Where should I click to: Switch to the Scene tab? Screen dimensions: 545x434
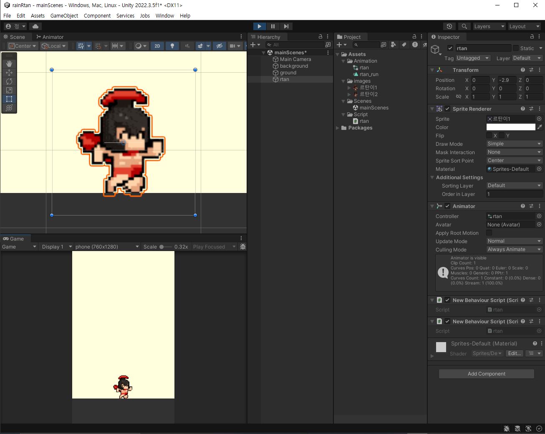click(14, 37)
